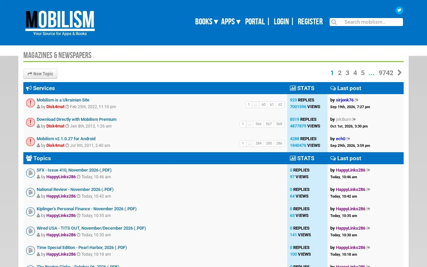
Task: Open Magazines & Newspapers forum heading
Action: pyautogui.click(x=57, y=55)
